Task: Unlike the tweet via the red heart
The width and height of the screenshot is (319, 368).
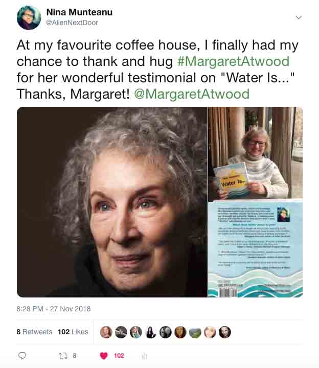Action: pos(103,356)
